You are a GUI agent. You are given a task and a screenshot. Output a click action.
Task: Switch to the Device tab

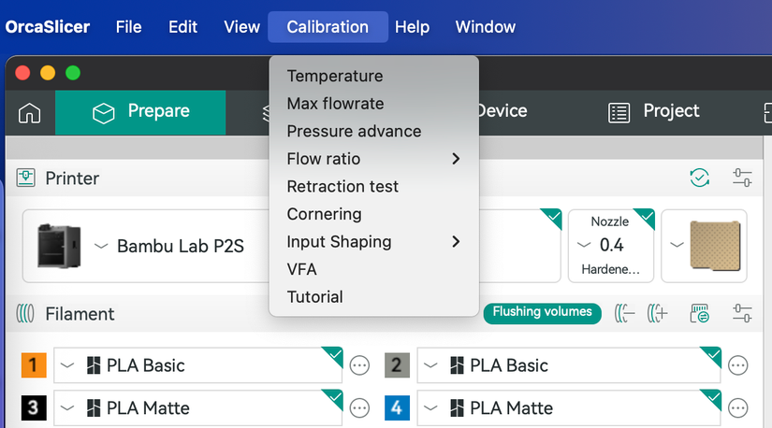(x=502, y=111)
